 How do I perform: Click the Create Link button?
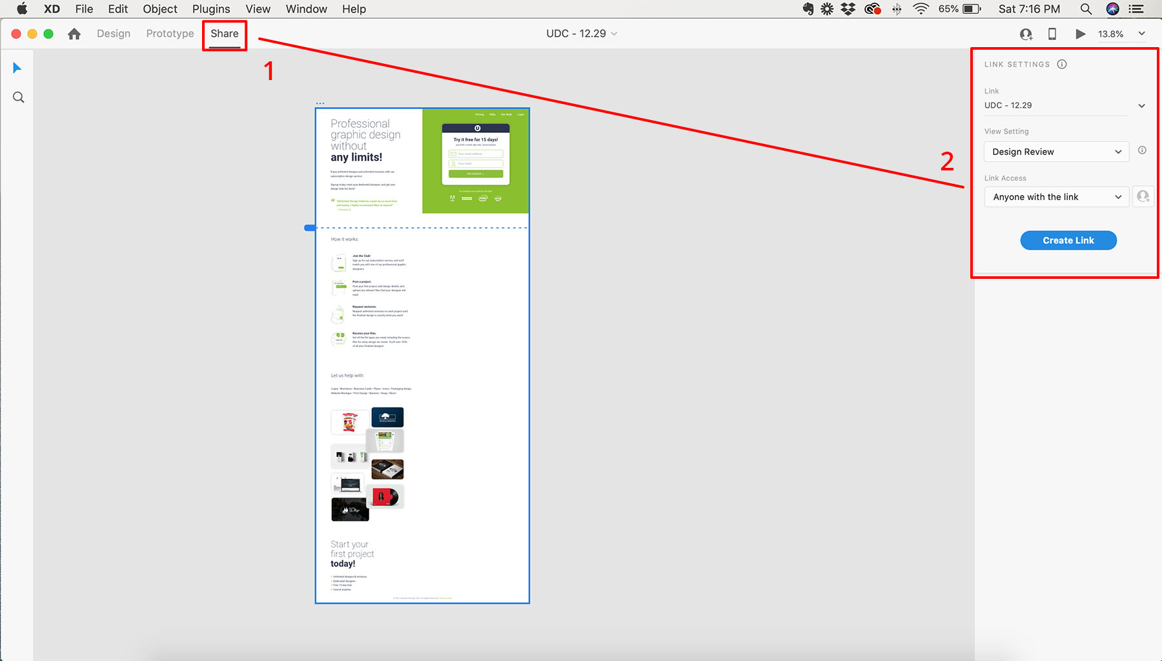(x=1068, y=240)
